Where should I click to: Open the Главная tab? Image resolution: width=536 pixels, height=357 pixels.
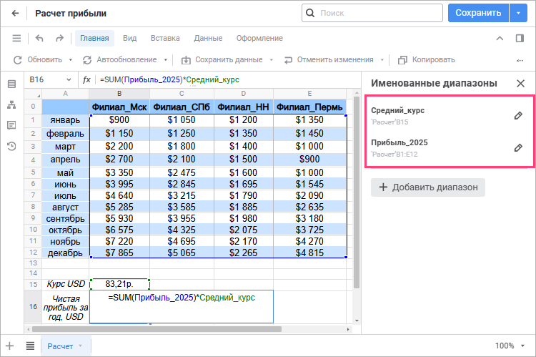point(94,38)
